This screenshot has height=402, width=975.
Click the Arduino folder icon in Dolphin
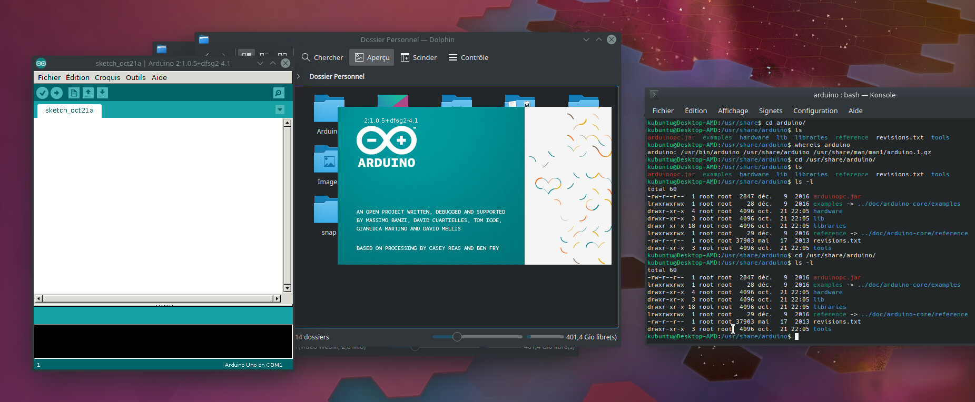pos(326,108)
